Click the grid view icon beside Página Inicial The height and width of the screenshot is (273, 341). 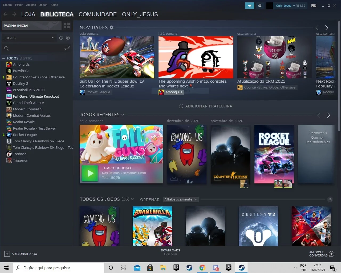[x=67, y=26]
